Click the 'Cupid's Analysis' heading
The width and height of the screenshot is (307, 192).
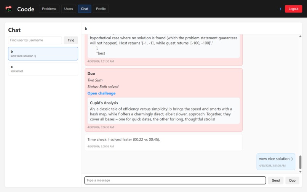tap(104, 103)
